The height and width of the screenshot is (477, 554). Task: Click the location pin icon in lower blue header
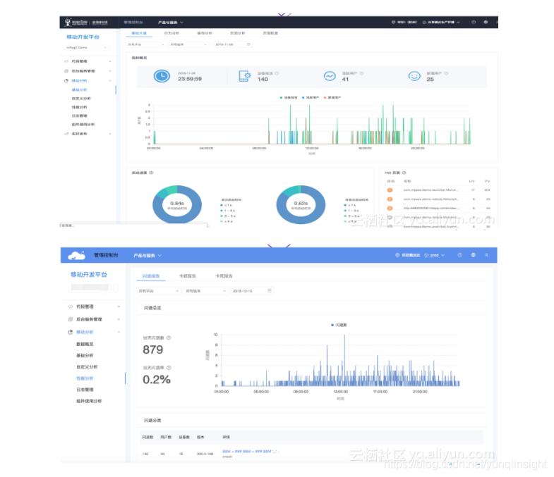pyautogui.click(x=397, y=255)
